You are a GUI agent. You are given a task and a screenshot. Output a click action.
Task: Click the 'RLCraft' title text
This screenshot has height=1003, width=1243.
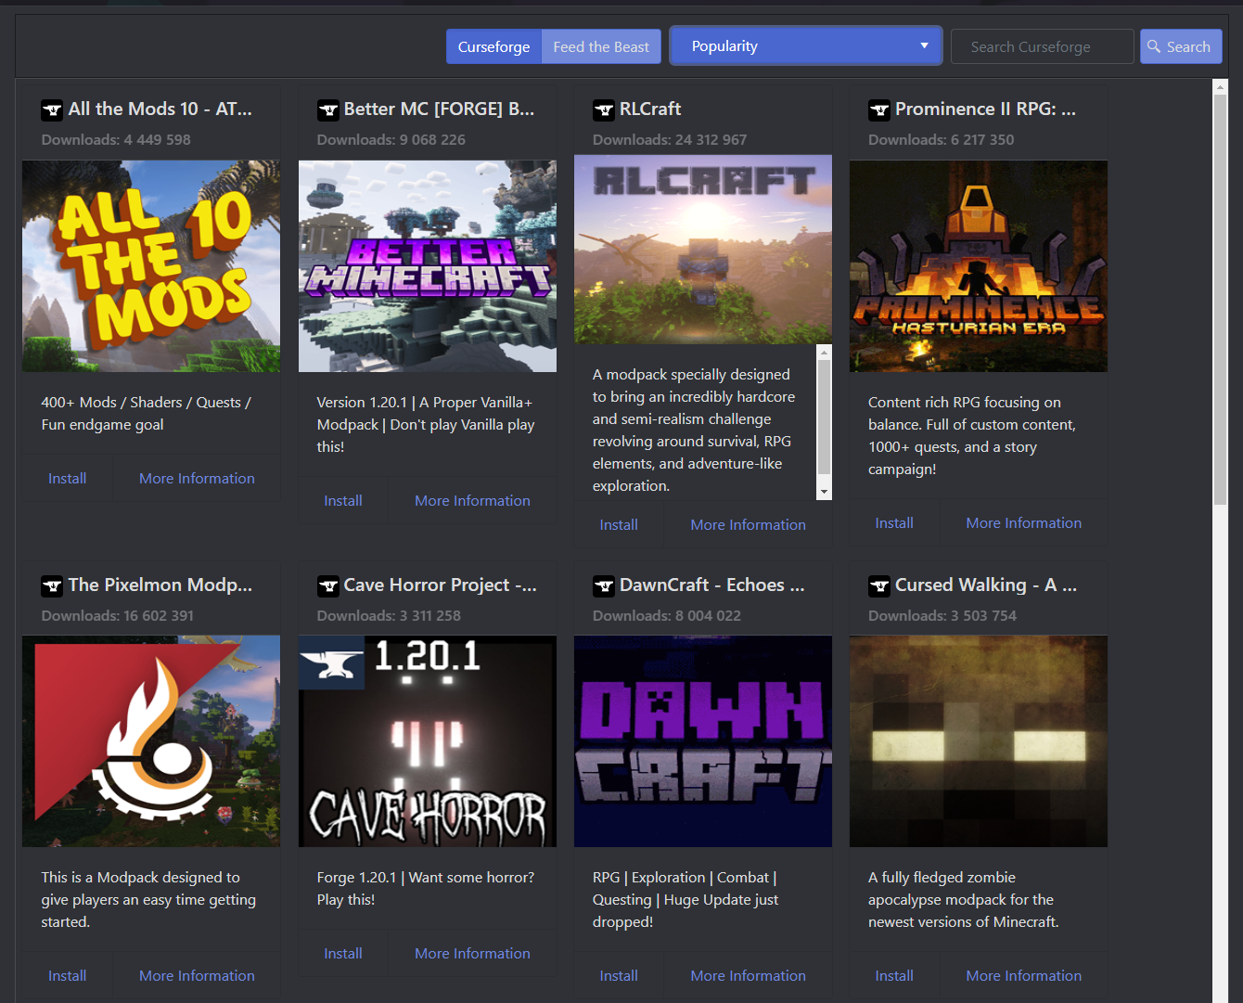[650, 109]
